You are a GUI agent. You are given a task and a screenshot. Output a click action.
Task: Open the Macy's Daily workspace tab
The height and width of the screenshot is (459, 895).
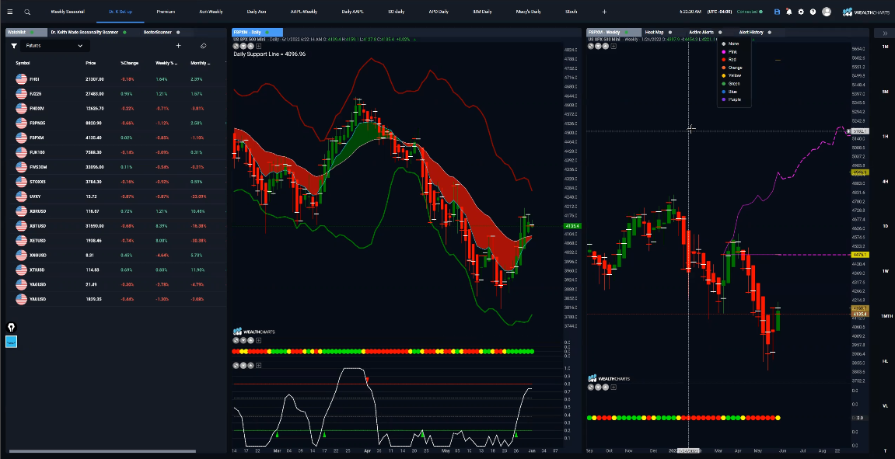tap(527, 12)
